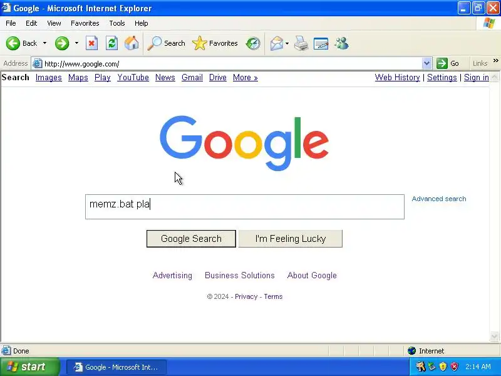Open the YouTube link

click(133, 77)
